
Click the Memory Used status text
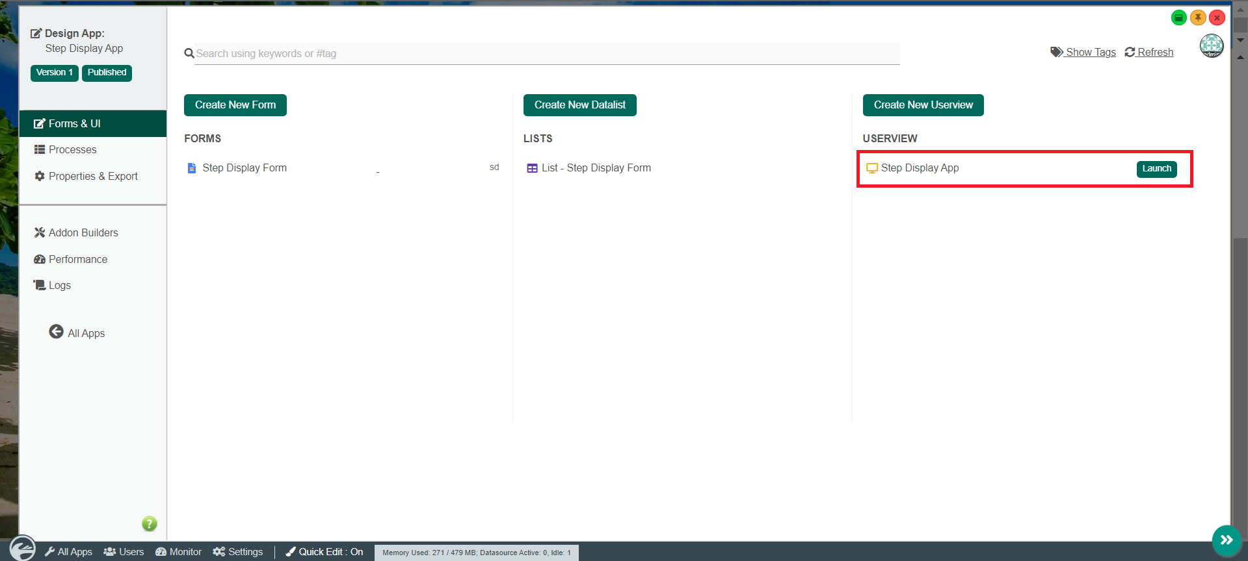(x=477, y=553)
